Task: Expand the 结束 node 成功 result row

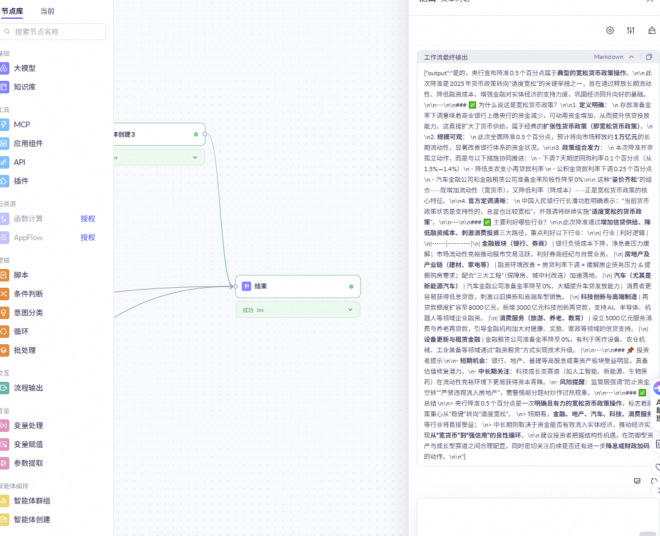Action: pos(298,310)
